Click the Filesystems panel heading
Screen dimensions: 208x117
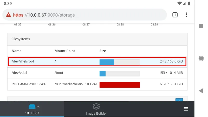[21, 39]
